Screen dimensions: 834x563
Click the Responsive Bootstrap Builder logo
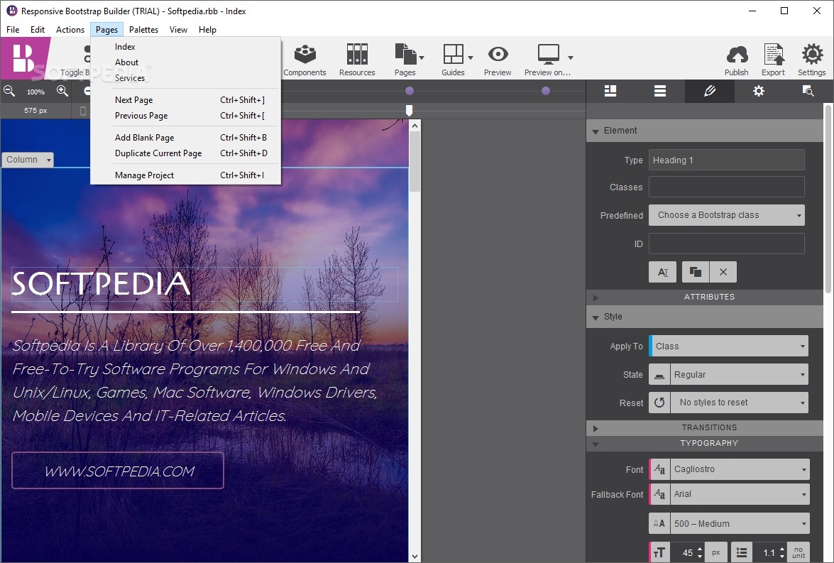click(23, 58)
